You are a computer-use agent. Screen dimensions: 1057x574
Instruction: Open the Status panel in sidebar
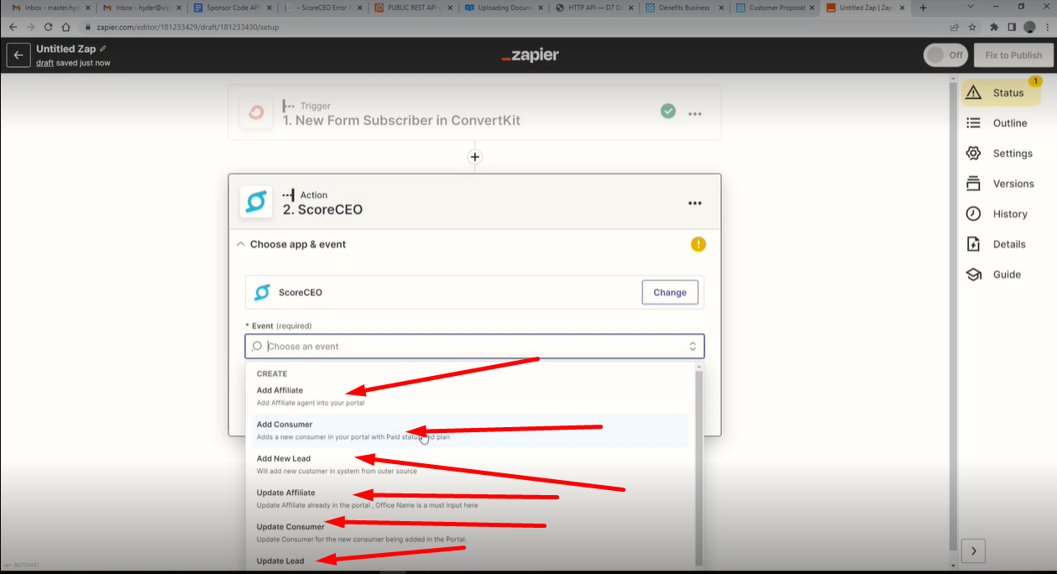(1001, 92)
